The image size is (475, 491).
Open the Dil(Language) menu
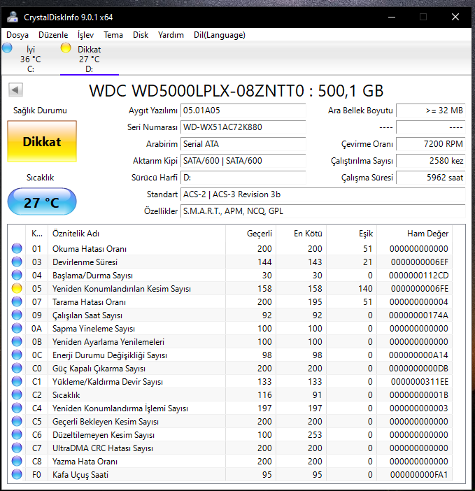(220, 35)
